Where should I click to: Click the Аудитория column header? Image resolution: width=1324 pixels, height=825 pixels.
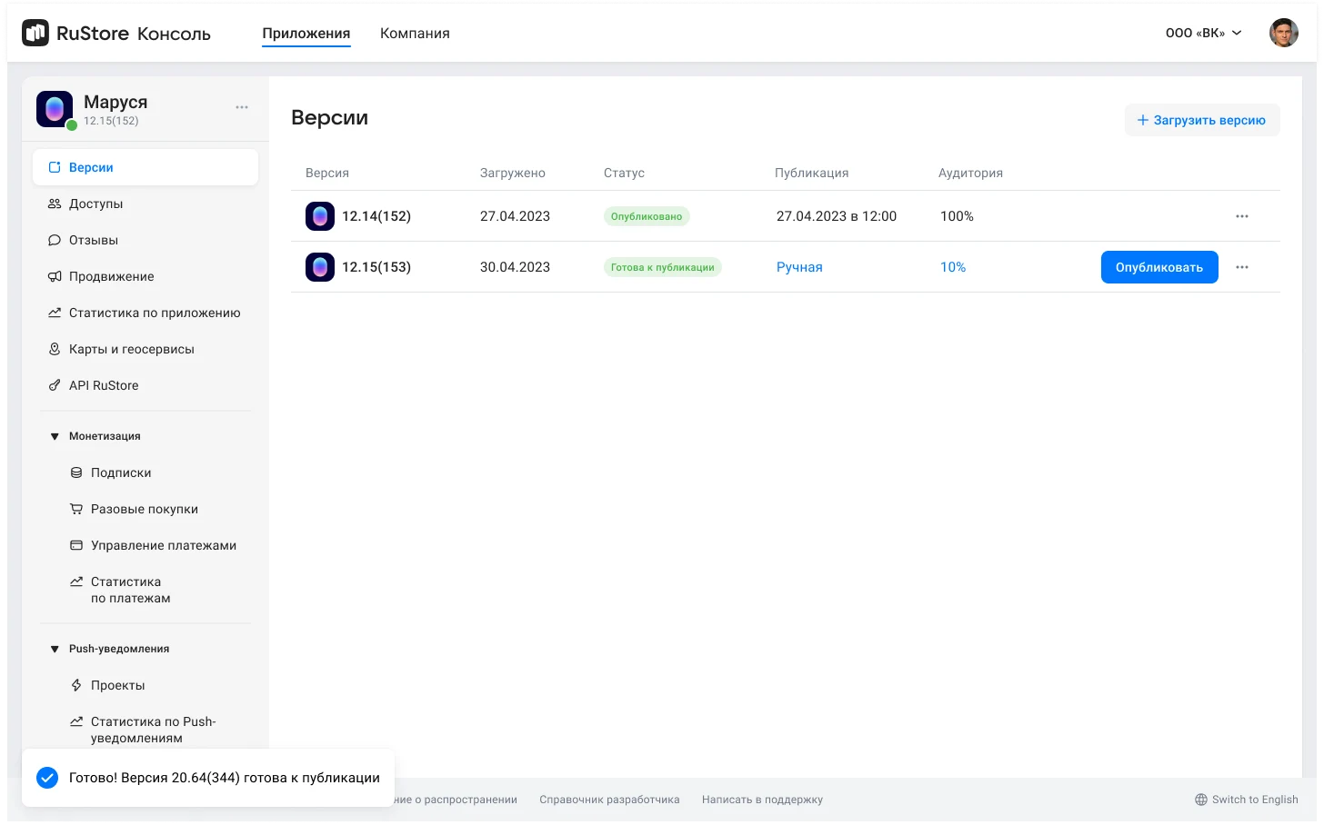pos(970,173)
